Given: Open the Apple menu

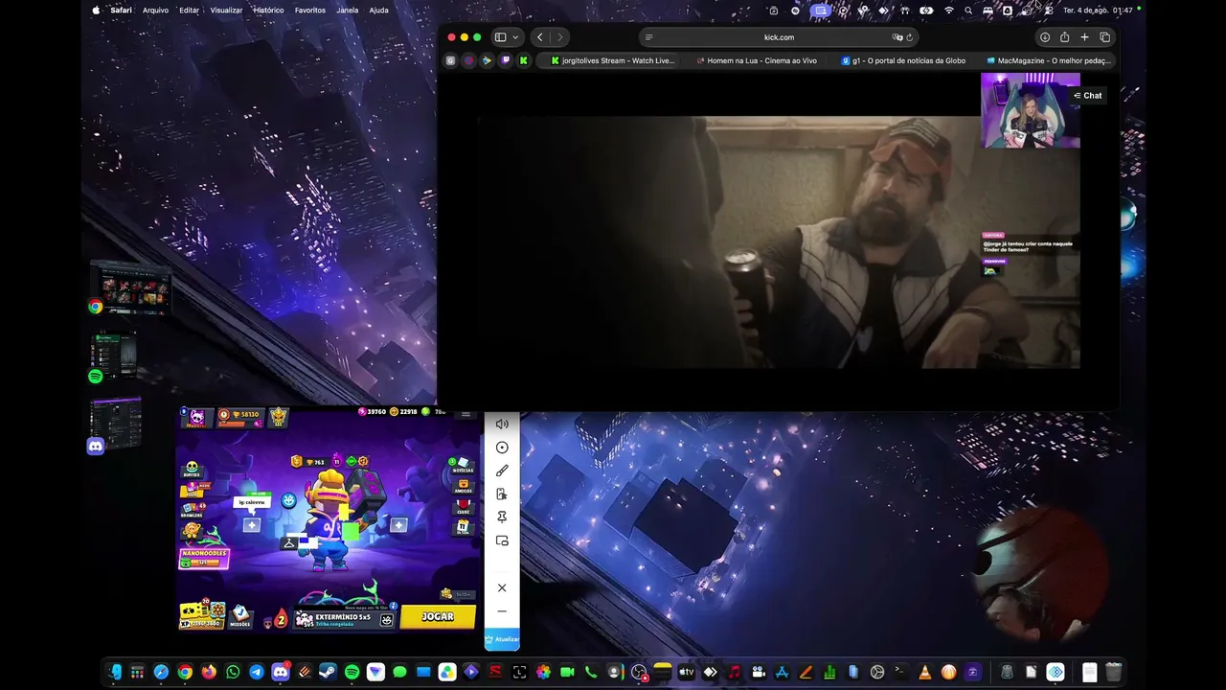Looking at the screenshot, I should 96,11.
